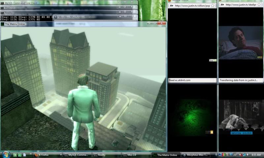Screen dimensions: 264x158
Task: Click Transferring data from irc.justin.t... status text
Action: pos(239,80)
